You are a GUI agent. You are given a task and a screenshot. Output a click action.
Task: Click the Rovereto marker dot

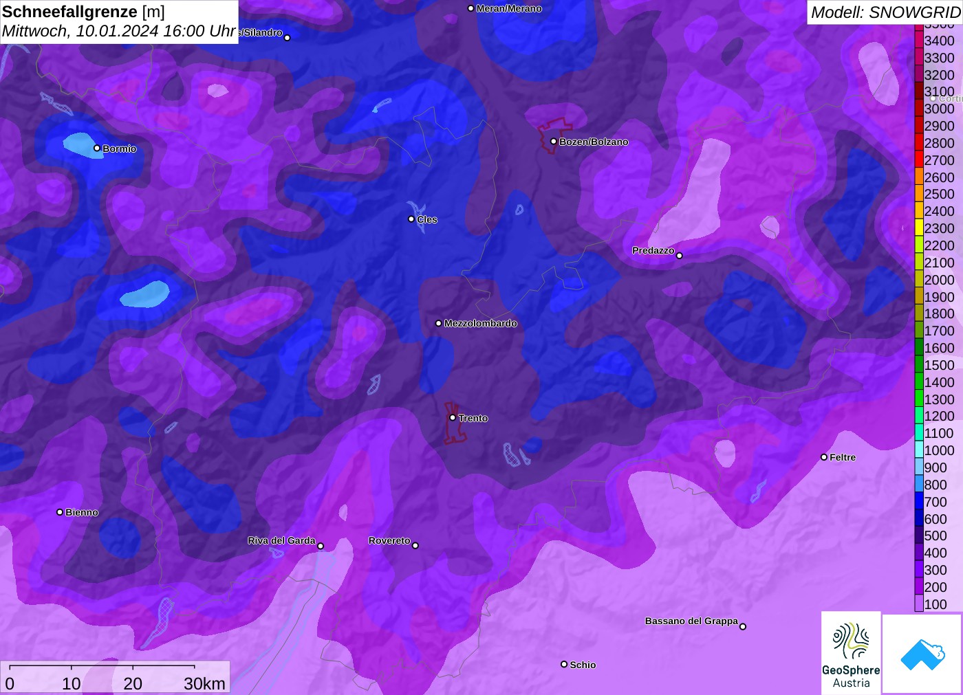pyautogui.click(x=415, y=545)
